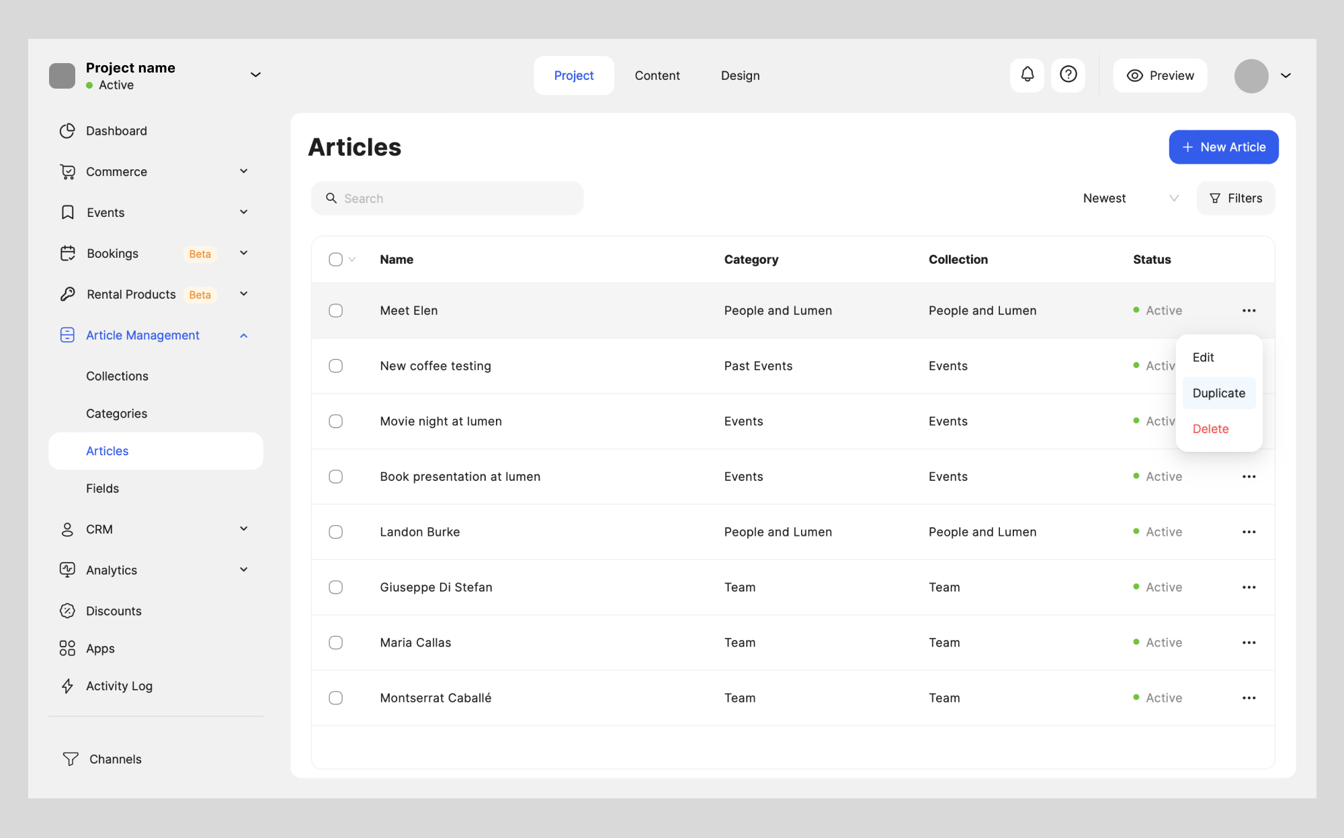
Task: Expand the Rental Products section chevron
Action: click(244, 294)
